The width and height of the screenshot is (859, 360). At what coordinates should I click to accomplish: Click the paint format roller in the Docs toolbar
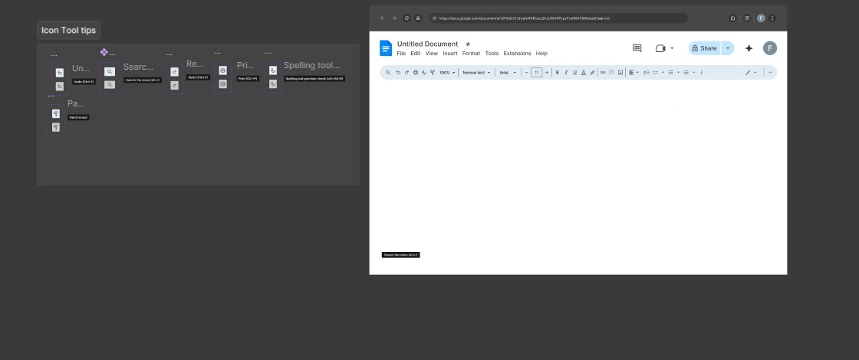click(433, 72)
